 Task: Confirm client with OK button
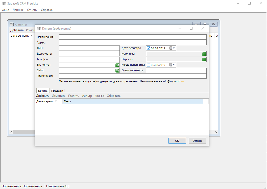tap(177, 141)
